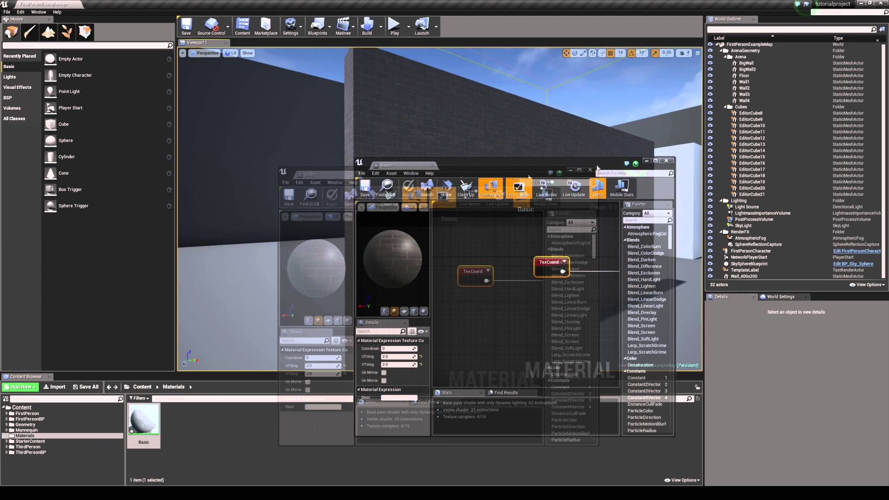Select the Landscape mode icon

tap(48, 31)
